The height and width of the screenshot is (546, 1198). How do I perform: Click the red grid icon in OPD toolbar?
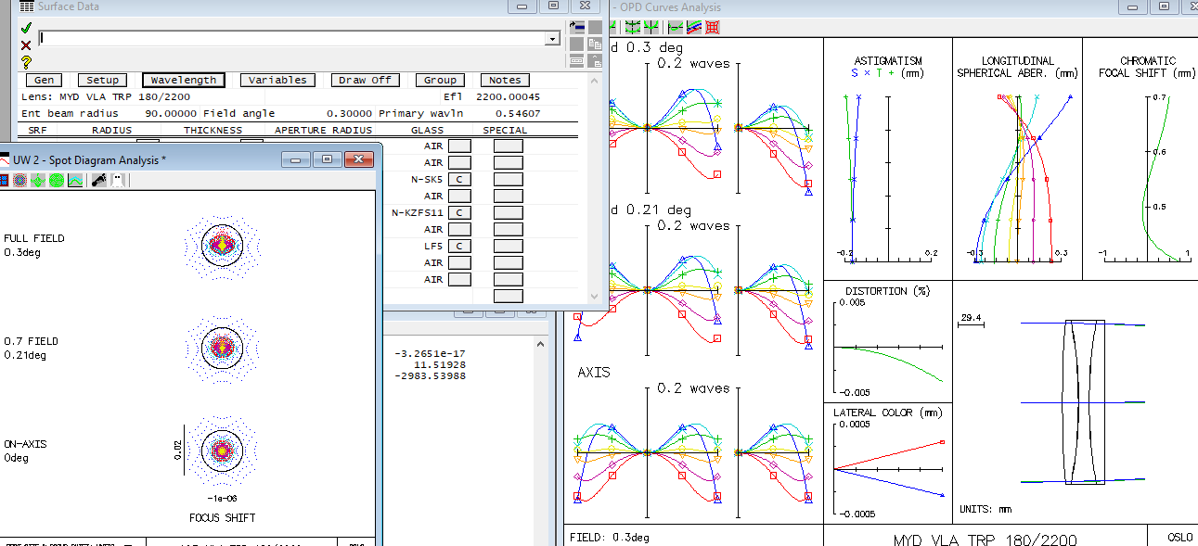[x=713, y=28]
